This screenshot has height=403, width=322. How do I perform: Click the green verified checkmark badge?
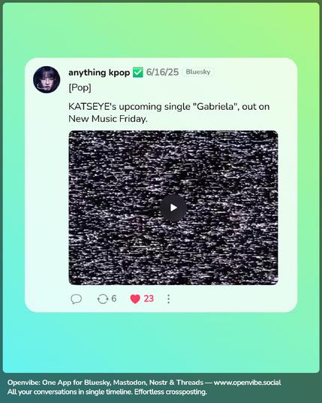click(138, 72)
